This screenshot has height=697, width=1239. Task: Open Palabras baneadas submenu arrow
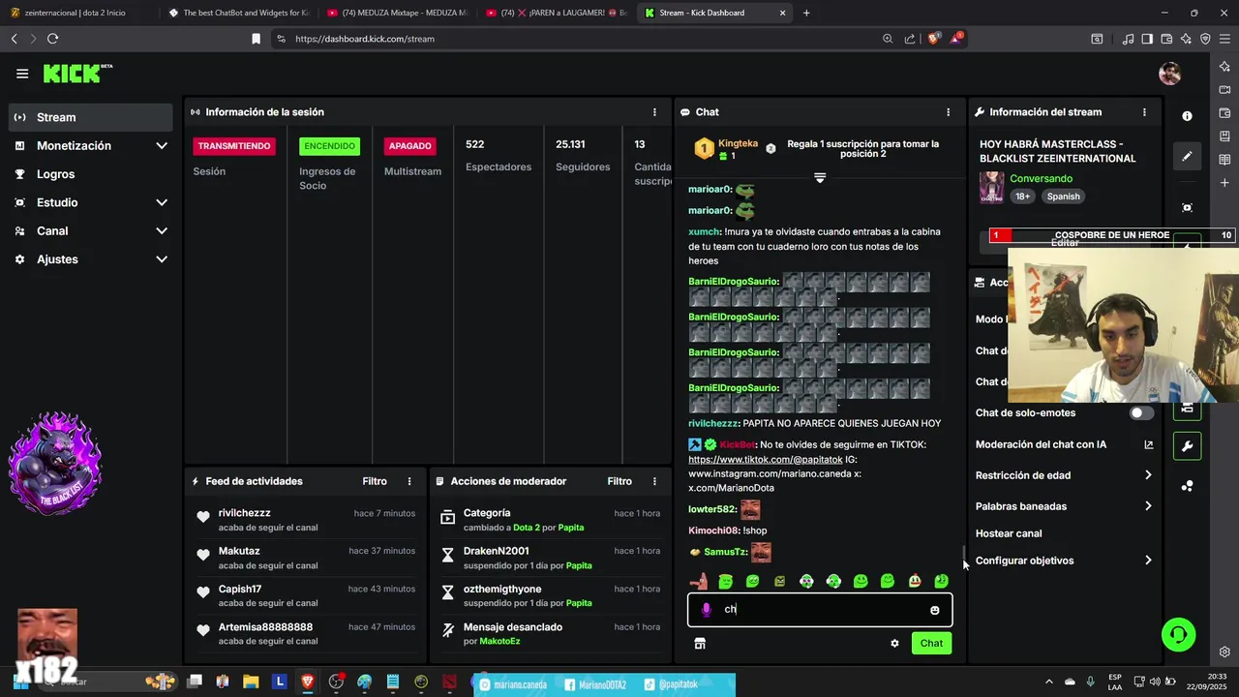click(1148, 506)
